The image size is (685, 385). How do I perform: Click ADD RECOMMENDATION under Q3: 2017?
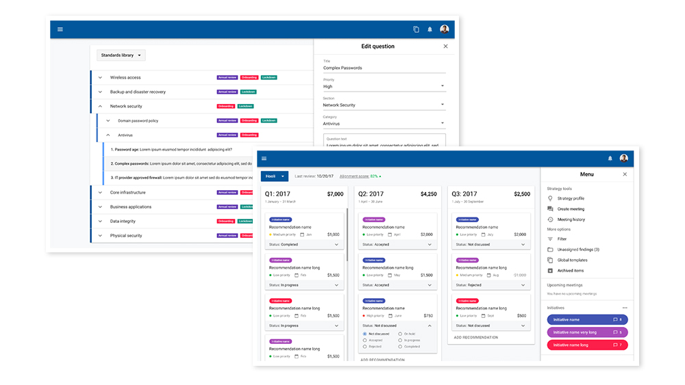(x=475, y=337)
